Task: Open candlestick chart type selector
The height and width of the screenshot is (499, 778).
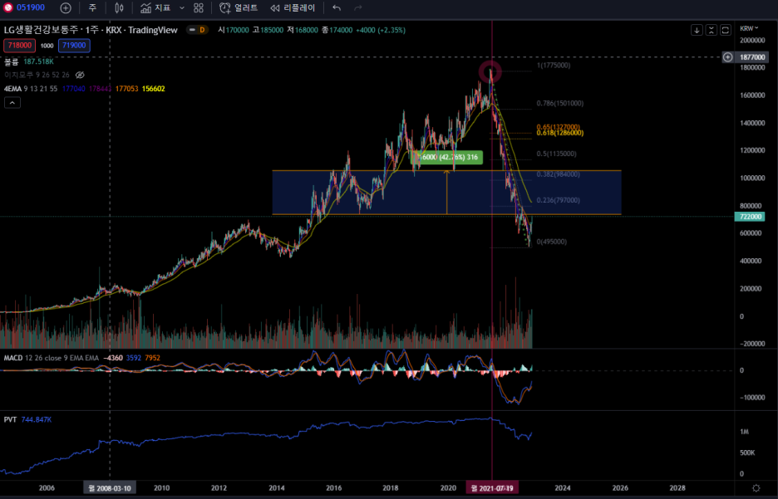Action: coord(119,7)
